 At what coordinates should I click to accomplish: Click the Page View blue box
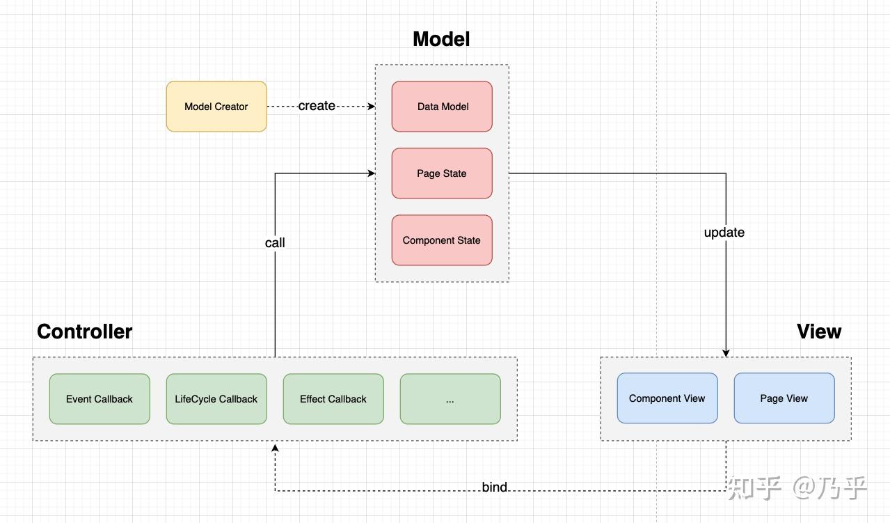784,398
